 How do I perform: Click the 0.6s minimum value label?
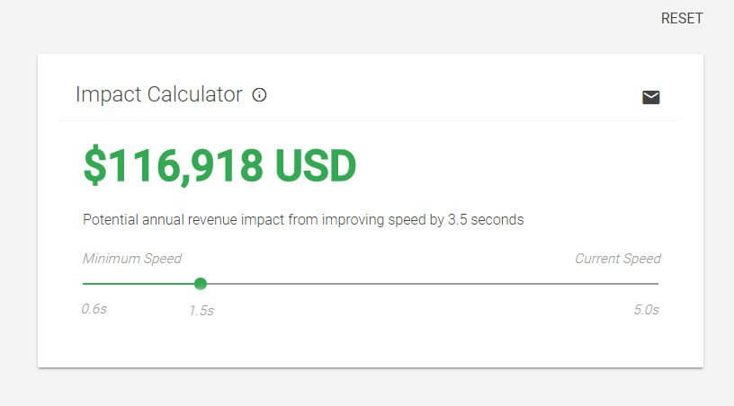click(x=94, y=310)
